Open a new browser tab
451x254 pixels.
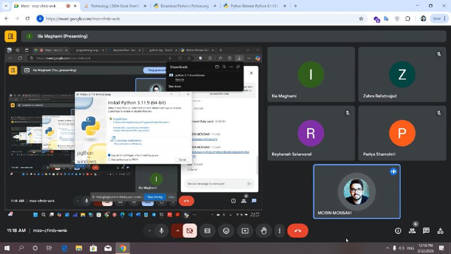coord(295,6)
